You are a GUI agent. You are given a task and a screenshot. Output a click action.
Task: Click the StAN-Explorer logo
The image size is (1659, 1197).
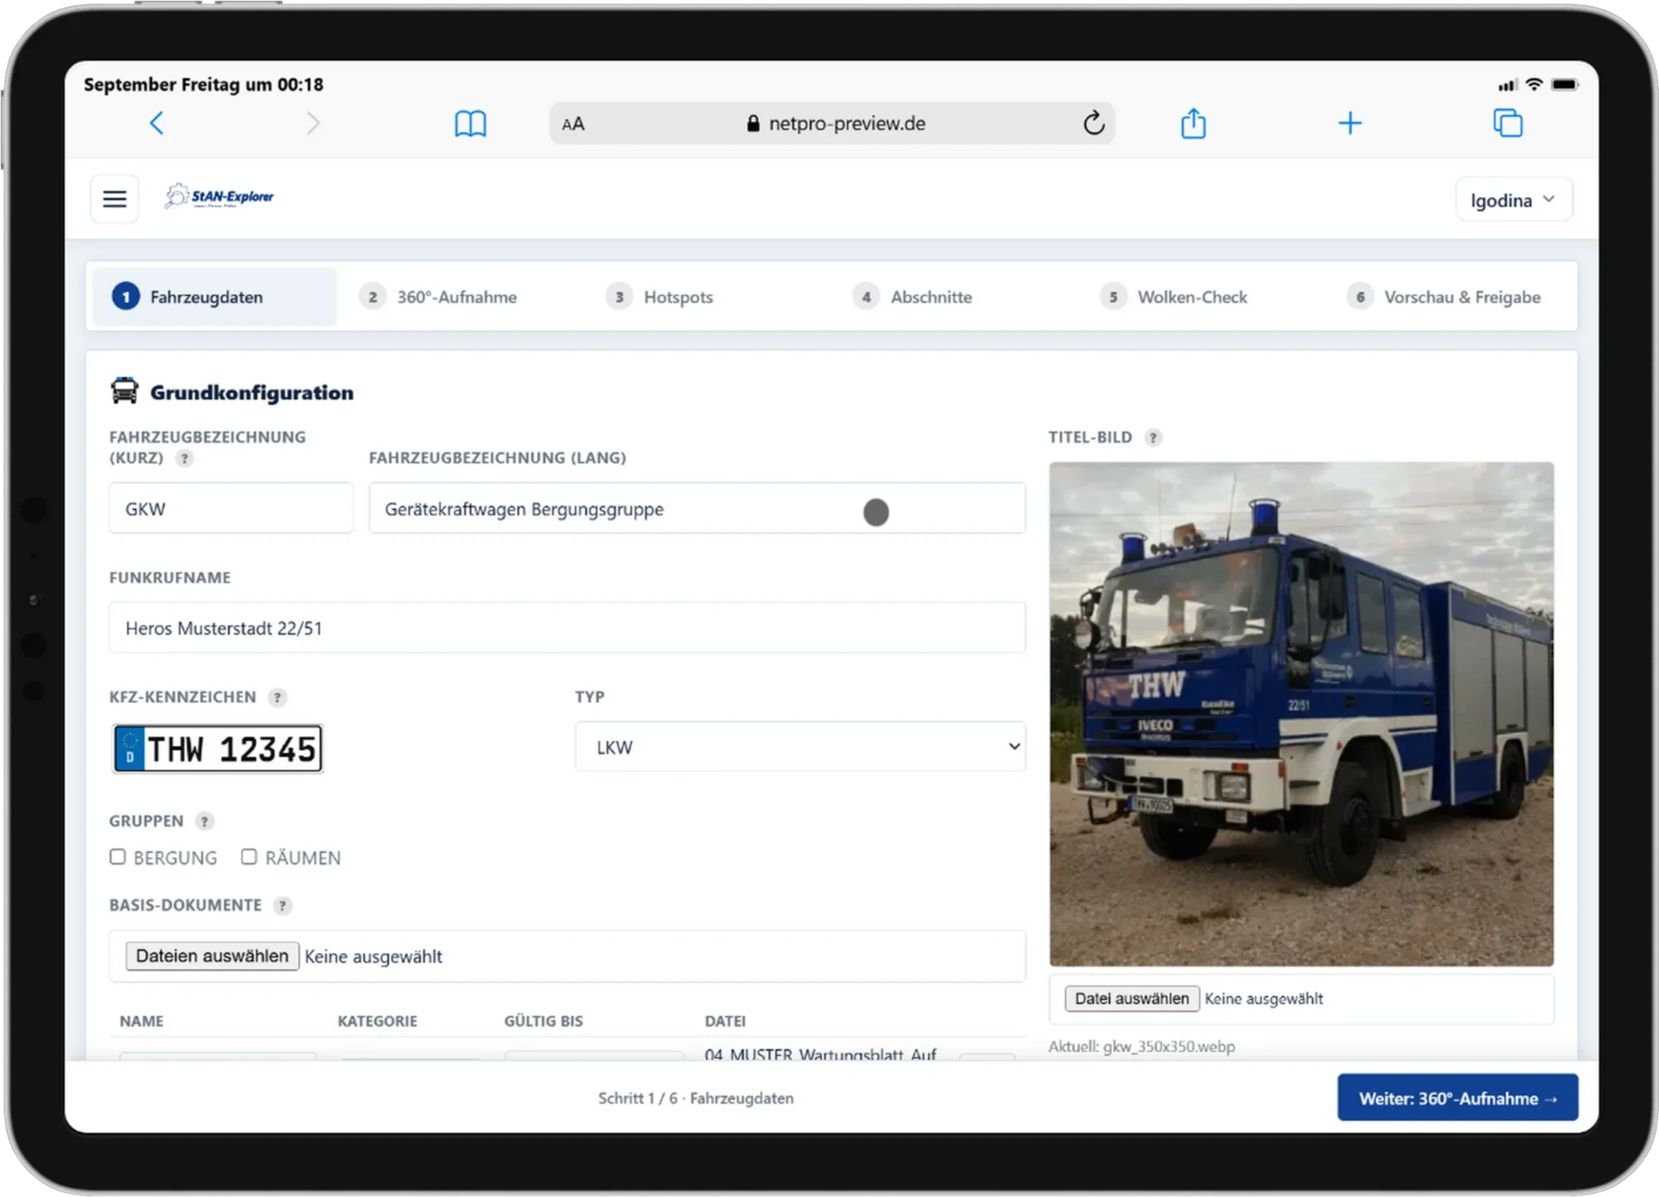pos(219,197)
